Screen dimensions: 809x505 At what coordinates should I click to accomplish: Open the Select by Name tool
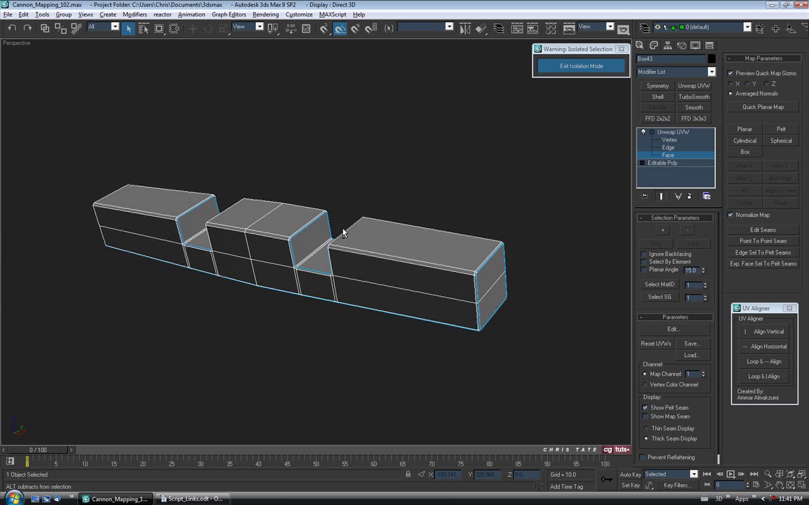(x=143, y=28)
